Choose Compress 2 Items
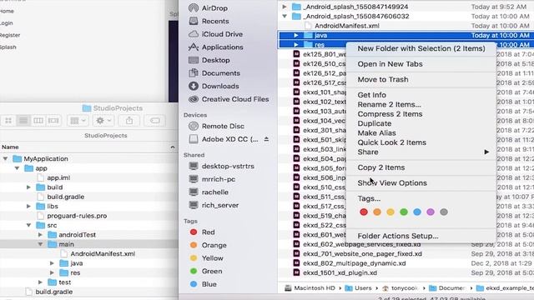Screen dimensions: 534x300 [421, 114]
